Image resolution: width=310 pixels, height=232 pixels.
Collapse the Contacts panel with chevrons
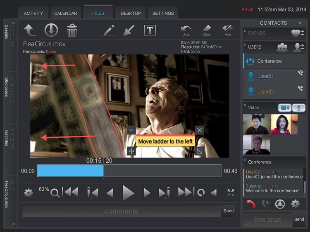coord(300,23)
